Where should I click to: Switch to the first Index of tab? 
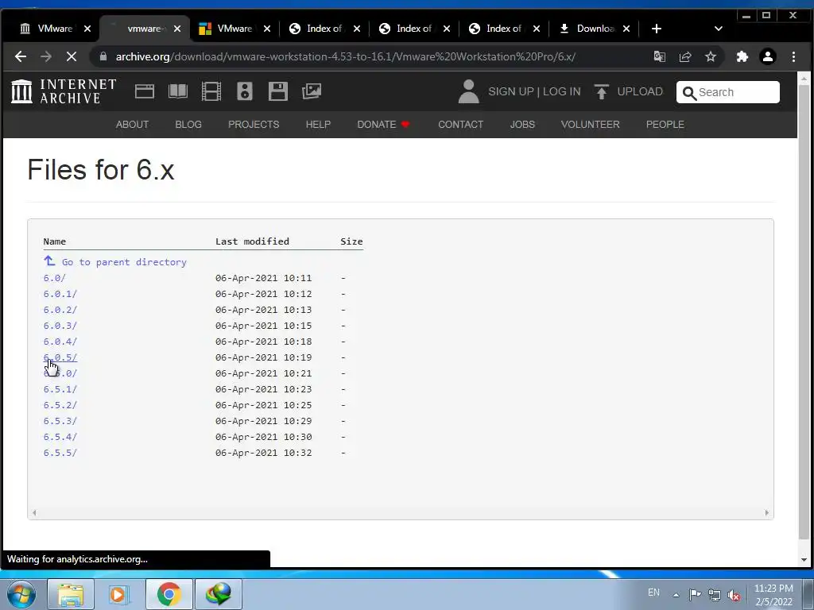coord(324,29)
